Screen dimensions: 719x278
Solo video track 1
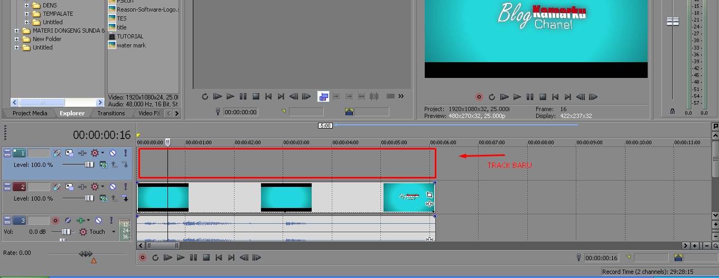tap(125, 153)
